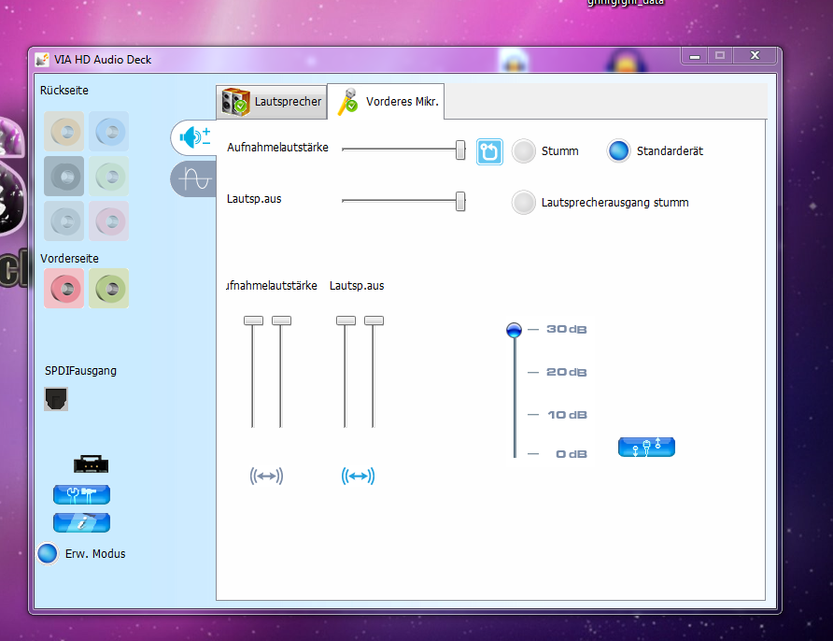Click the Lautsp.aus horizontal slider handle
Image resolution: width=833 pixels, height=641 pixels.
click(x=460, y=202)
